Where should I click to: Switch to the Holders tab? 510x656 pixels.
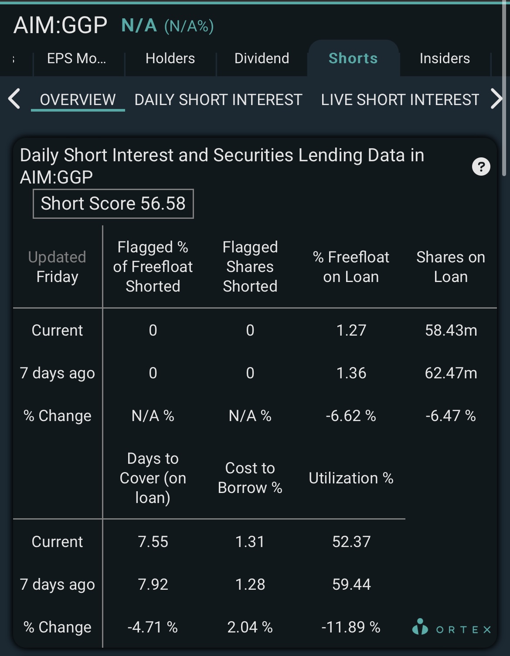click(170, 58)
